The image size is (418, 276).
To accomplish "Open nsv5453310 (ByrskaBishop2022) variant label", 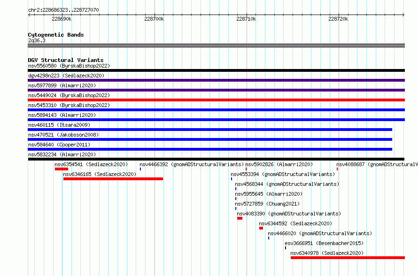I will (x=69, y=105).
